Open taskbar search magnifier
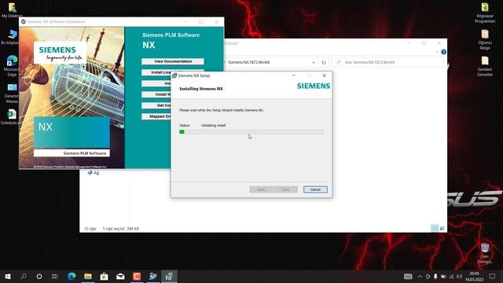Screen dimensions: 503x283 pyautogui.click(x=24, y=276)
